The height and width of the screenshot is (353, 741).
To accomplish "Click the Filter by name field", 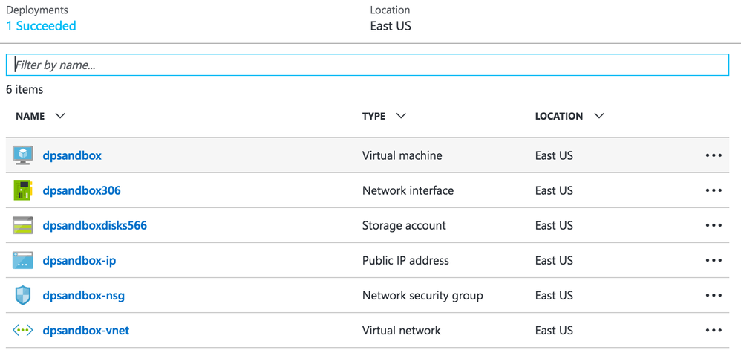I will point(368,65).
